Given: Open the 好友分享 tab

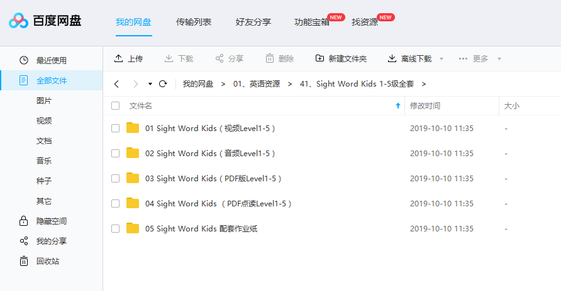Looking at the screenshot, I should (x=253, y=22).
